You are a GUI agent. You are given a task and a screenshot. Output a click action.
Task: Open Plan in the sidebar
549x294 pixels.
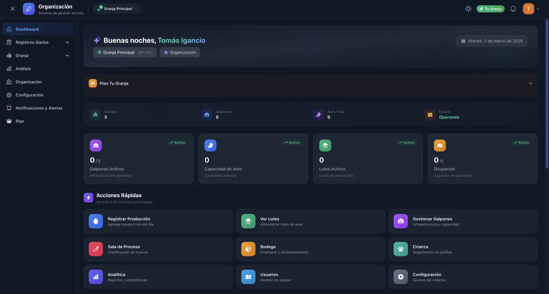coord(38,121)
